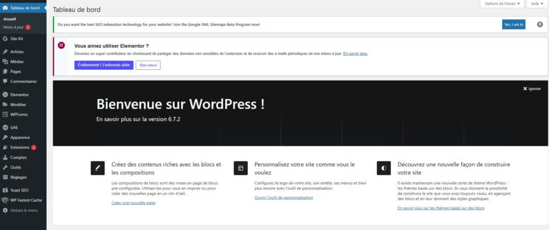Click heading Créez des contenus riches avec les blocs
Viewport: 549px width, 230px height.
[x=166, y=168]
